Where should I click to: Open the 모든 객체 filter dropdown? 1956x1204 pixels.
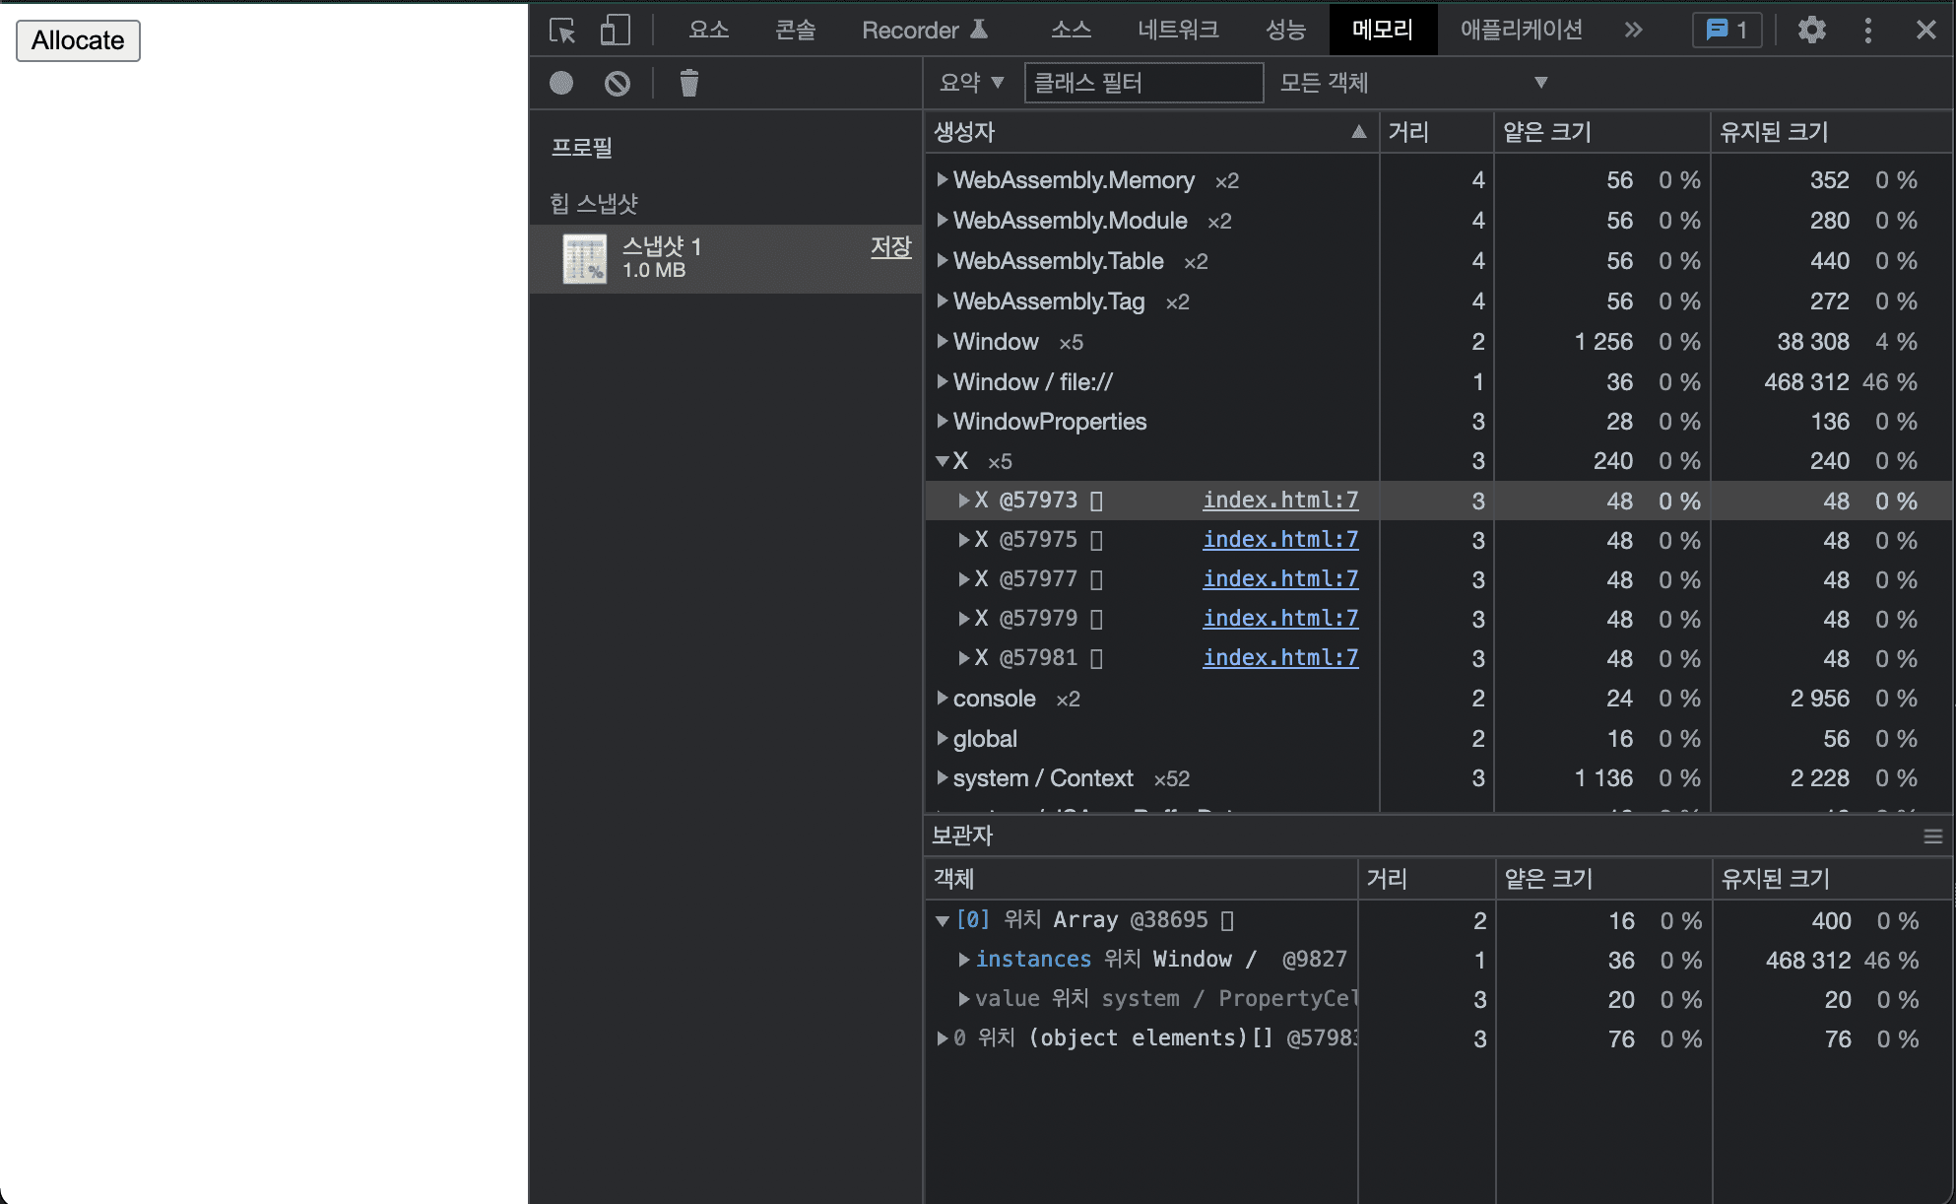(1410, 83)
